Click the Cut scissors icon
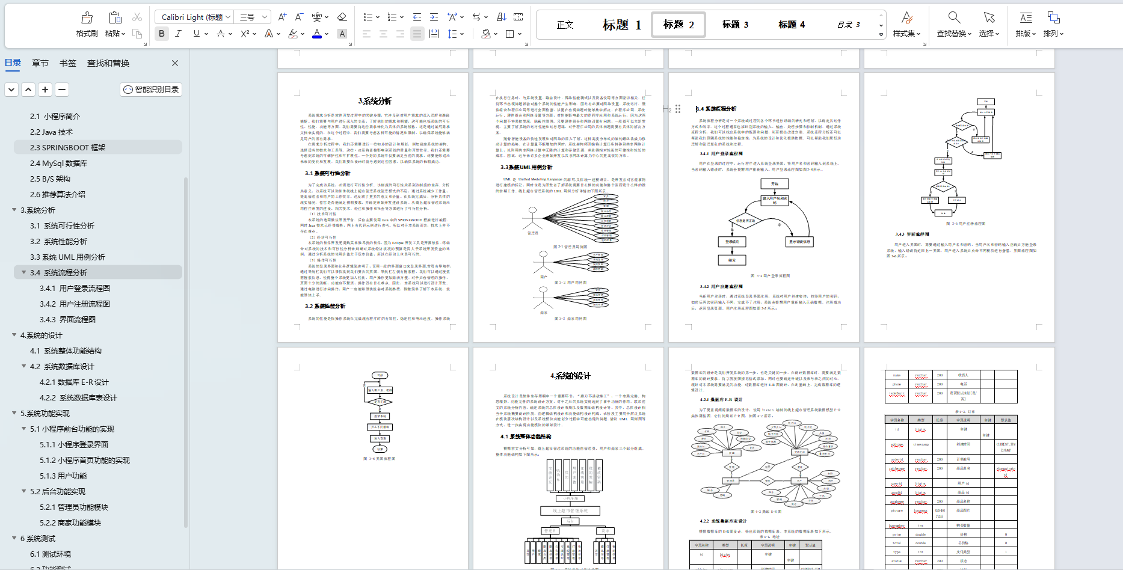The height and width of the screenshot is (570, 1123). tap(137, 17)
